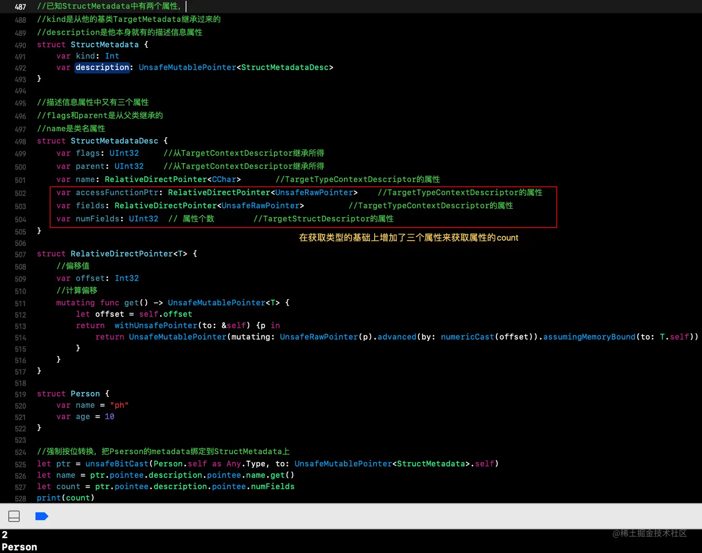Screen dimensions: 702x553
Task: Click "StructMetadata" in the line 490 declaration
Action: pos(104,45)
